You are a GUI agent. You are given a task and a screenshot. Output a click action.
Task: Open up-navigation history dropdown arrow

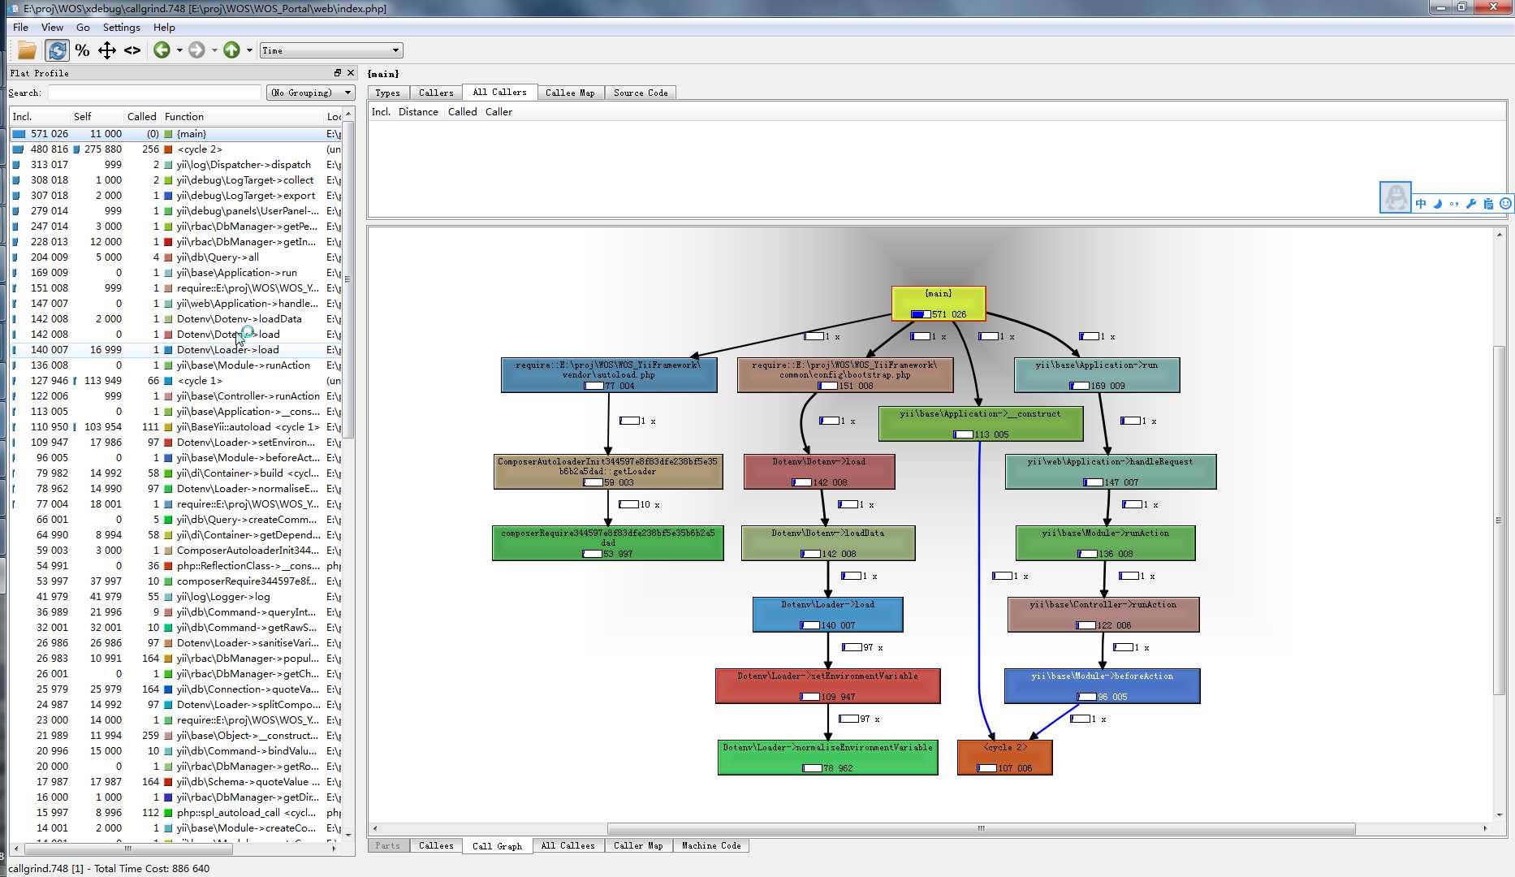pos(249,50)
